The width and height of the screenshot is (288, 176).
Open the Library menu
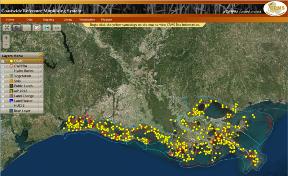point(68,20)
